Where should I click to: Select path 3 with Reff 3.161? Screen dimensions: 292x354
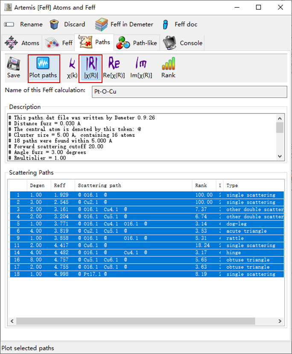[147, 209]
